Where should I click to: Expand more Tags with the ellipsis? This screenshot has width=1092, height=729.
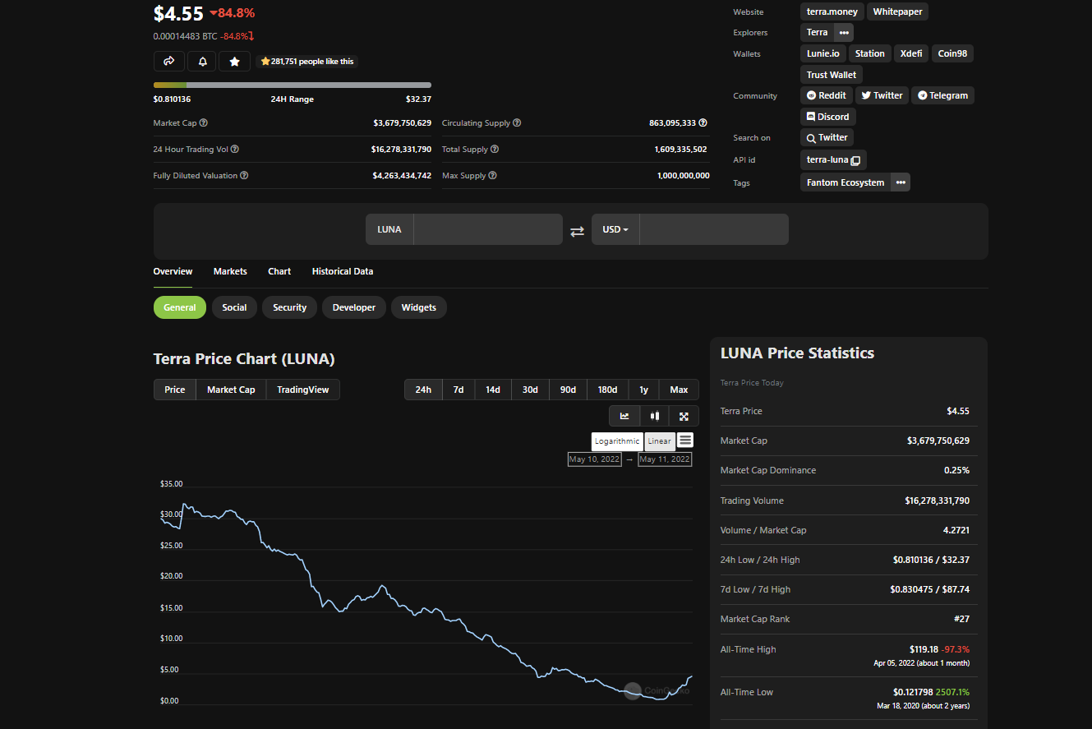point(901,182)
